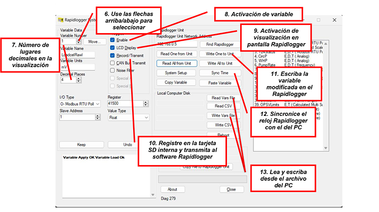Click Find Rapidlogger button
This screenshot has width=379, height=212.
click(x=220, y=44)
